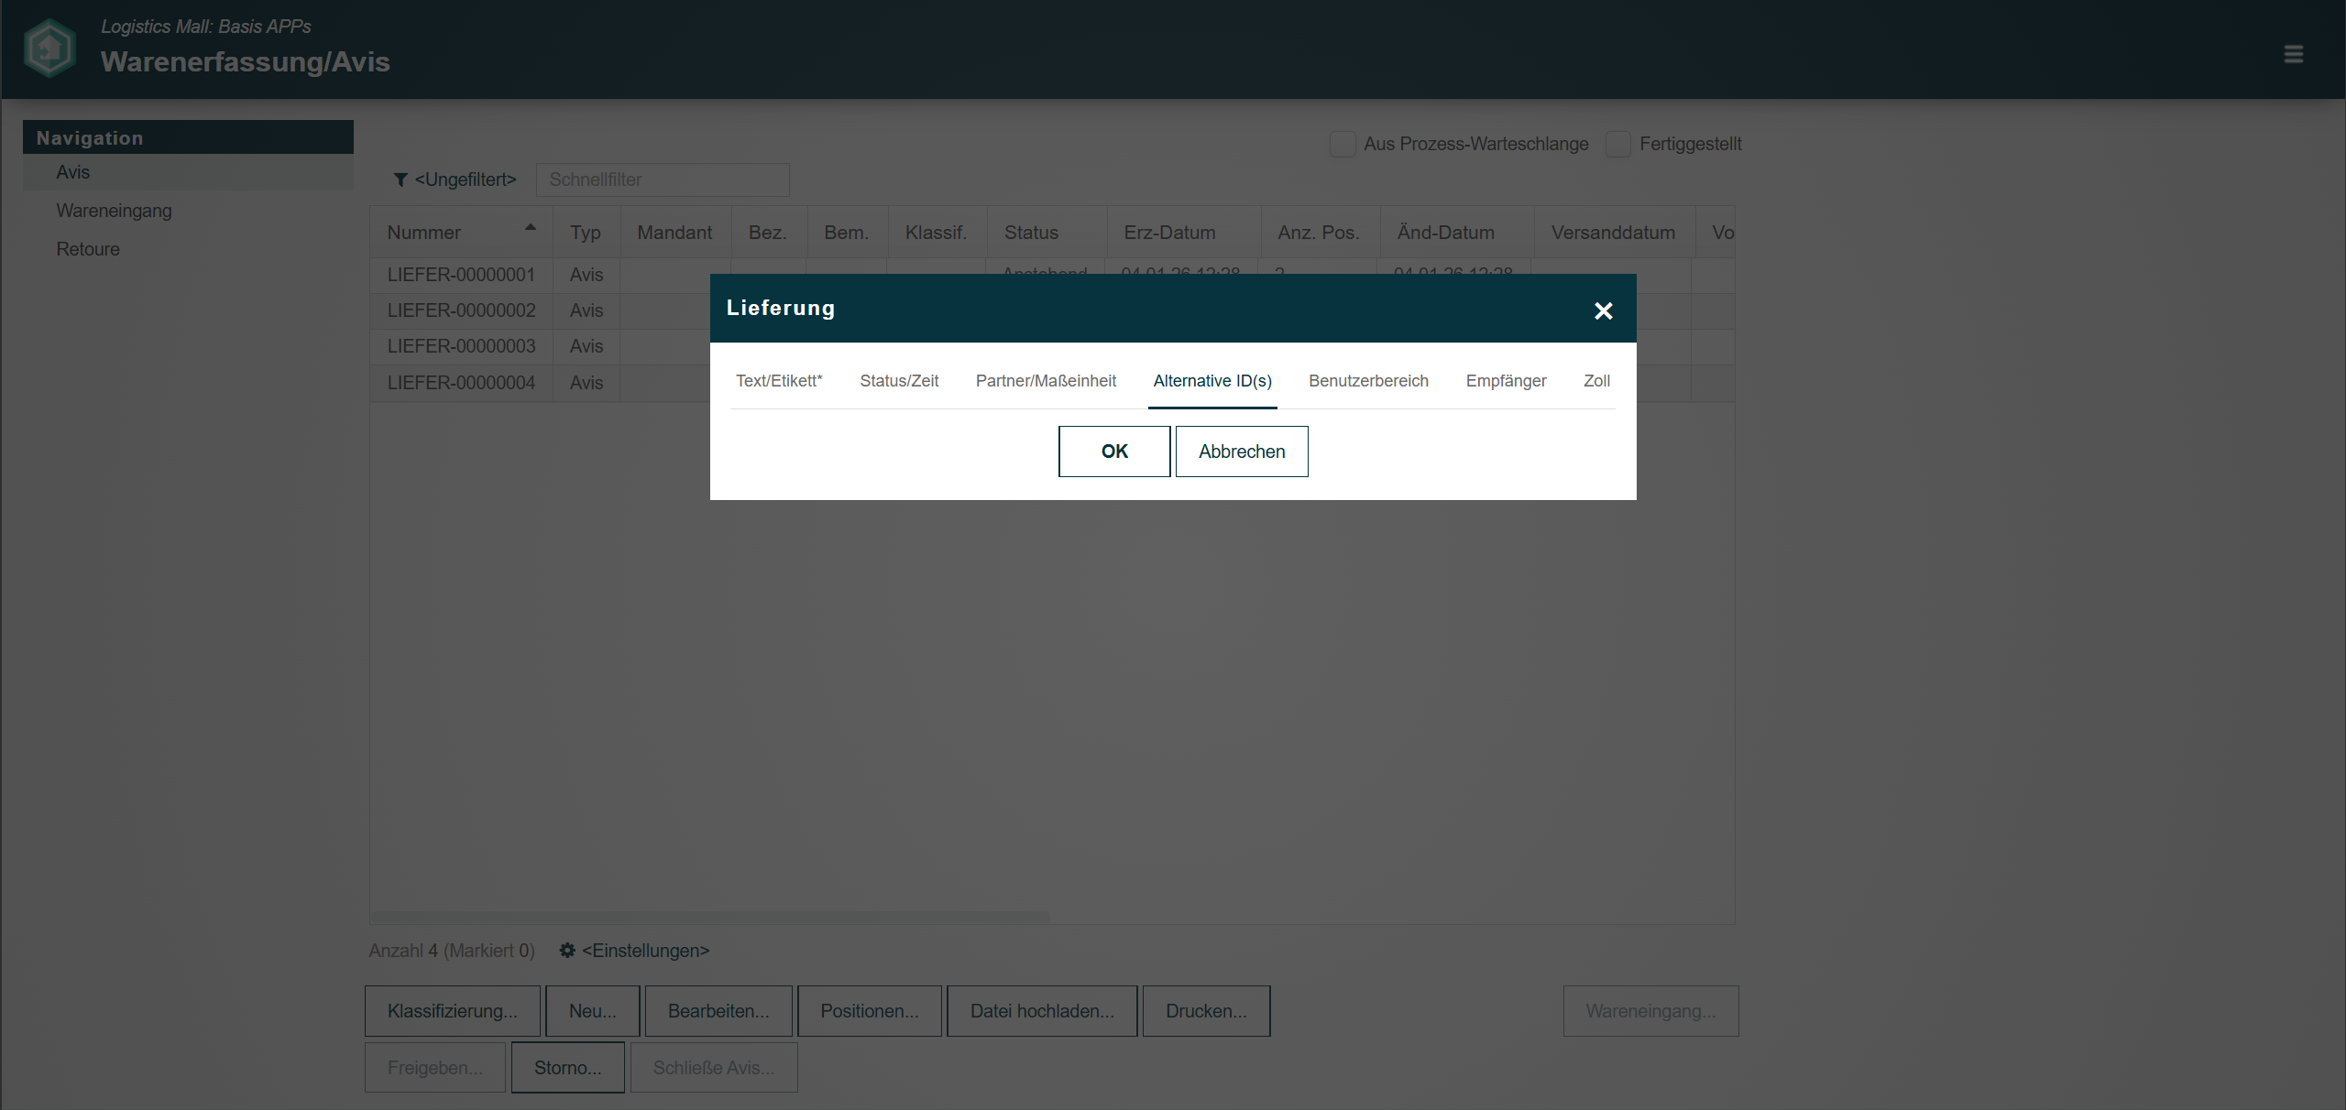Toggle the Fertiggestellt checkbox

[x=1618, y=144]
